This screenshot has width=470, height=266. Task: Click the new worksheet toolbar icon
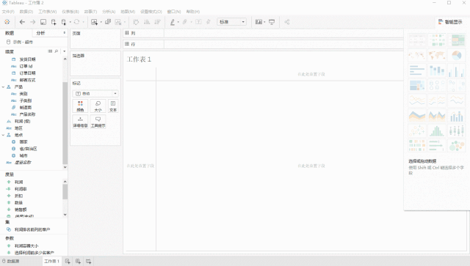click(x=94, y=22)
